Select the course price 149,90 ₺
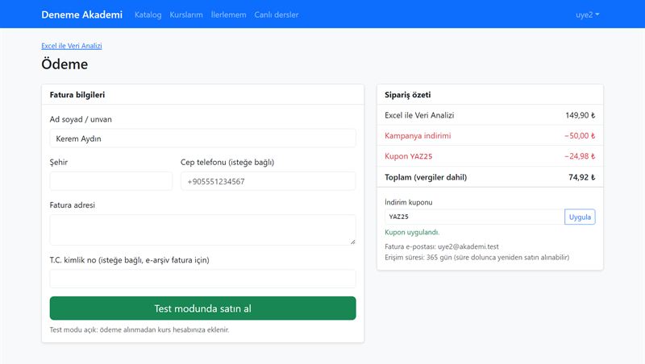This screenshot has height=364, width=645. (580, 115)
